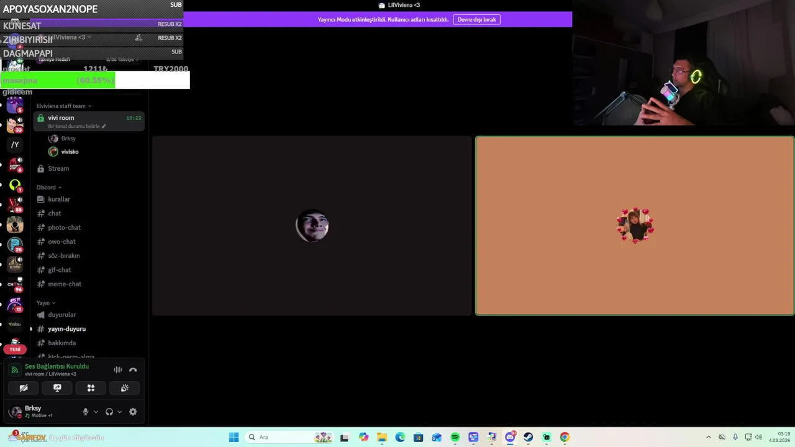Deafen the headphones

109,412
